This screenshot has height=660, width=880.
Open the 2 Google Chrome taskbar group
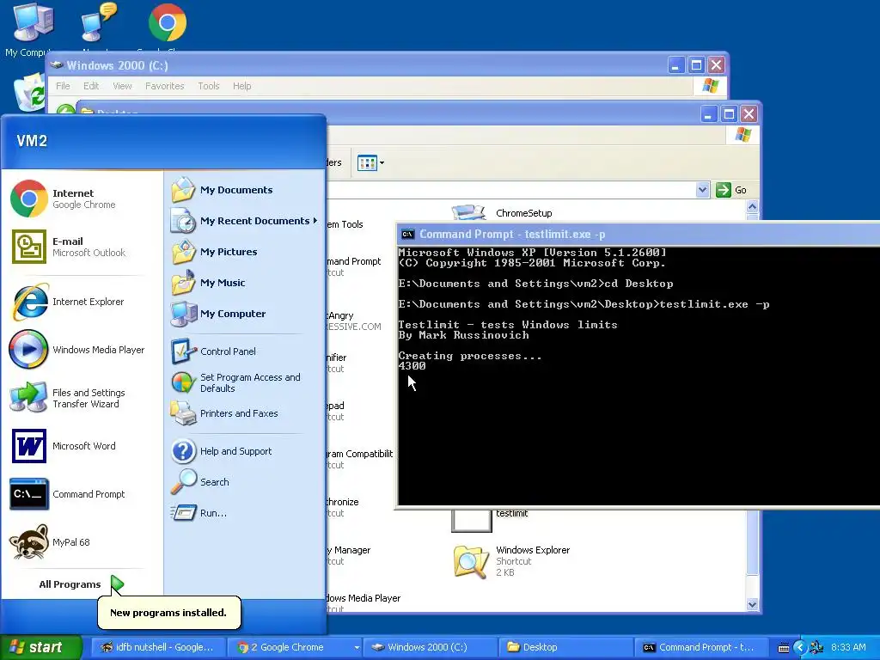coord(296,647)
